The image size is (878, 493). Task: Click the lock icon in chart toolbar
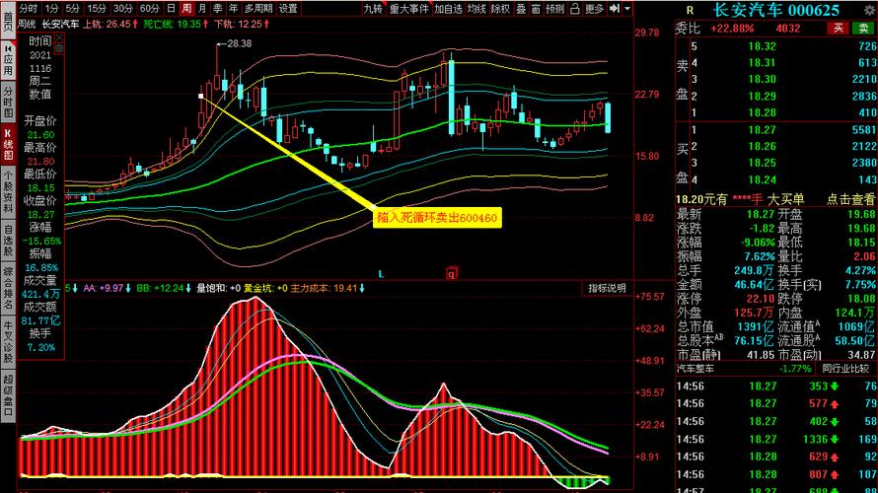pyautogui.click(x=575, y=9)
